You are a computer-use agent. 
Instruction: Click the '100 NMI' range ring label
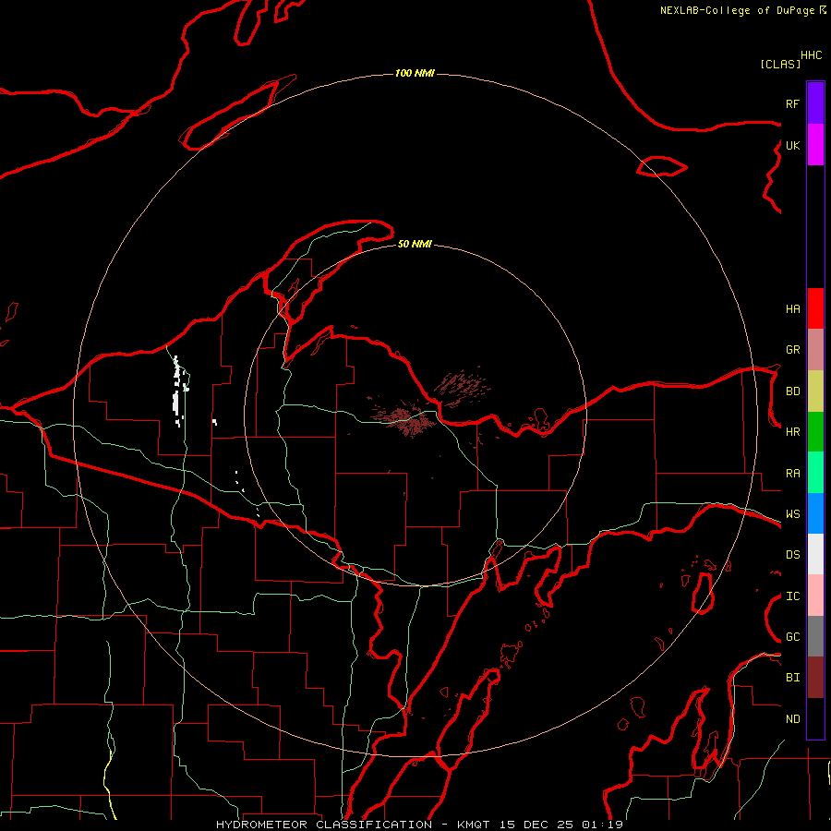(x=415, y=73)
